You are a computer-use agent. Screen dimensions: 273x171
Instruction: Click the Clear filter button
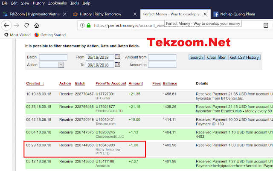click(216, 57)
